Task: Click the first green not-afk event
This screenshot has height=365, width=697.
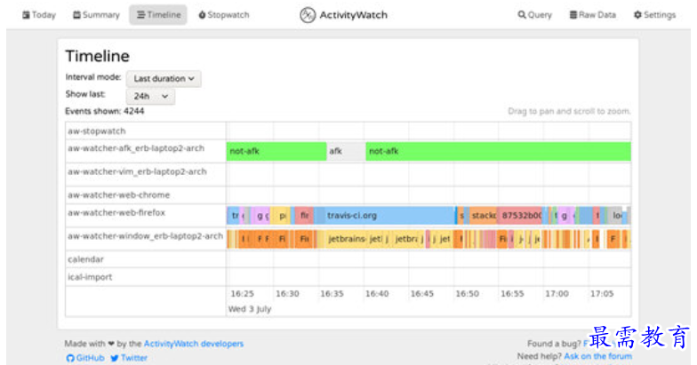Action: [276, 151]
